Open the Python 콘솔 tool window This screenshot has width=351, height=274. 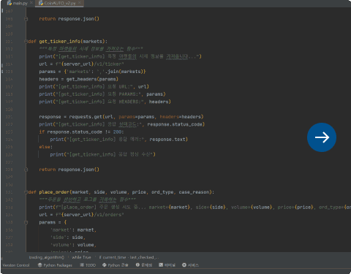pos(116,265)
